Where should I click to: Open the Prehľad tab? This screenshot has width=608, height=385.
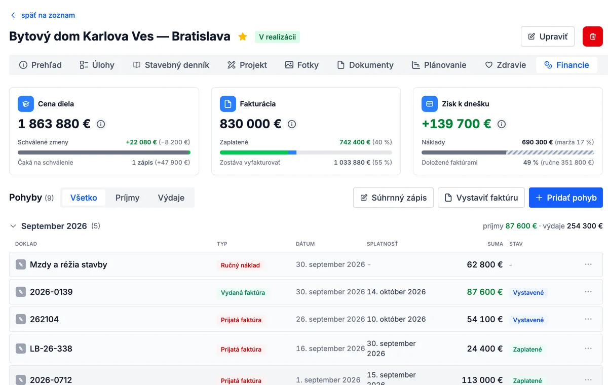pos(40,65)
